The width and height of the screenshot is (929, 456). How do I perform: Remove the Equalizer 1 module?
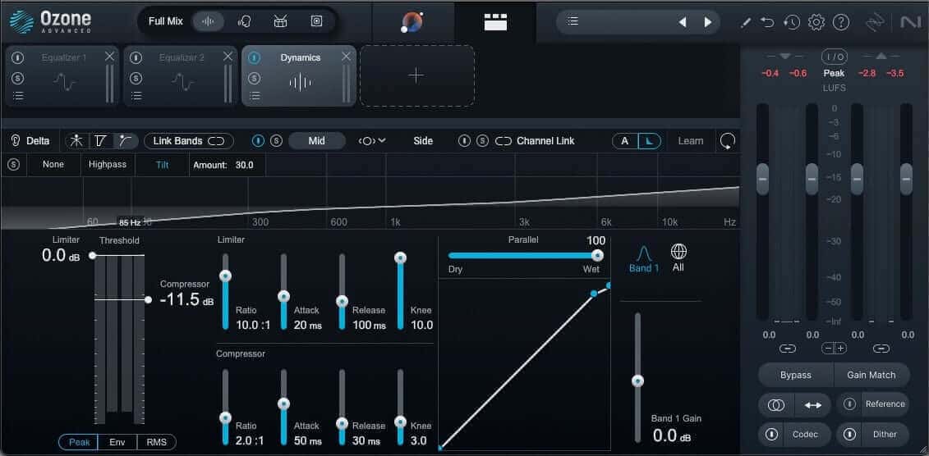(109, 57)
